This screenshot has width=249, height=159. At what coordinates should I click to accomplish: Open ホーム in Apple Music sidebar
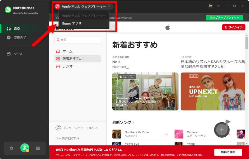(x=78, y=51)
